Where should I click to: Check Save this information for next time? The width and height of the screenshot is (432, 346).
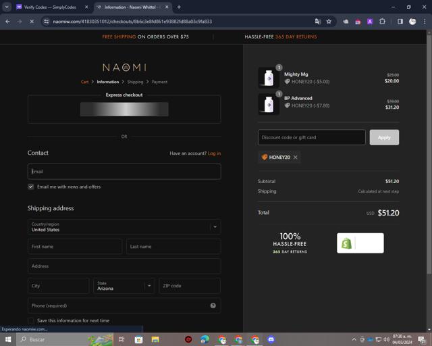(x=31, y=320)
